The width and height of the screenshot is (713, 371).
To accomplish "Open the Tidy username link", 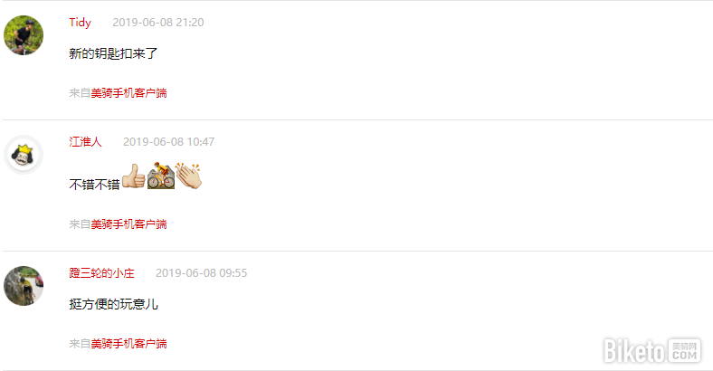I will point(80,23).
